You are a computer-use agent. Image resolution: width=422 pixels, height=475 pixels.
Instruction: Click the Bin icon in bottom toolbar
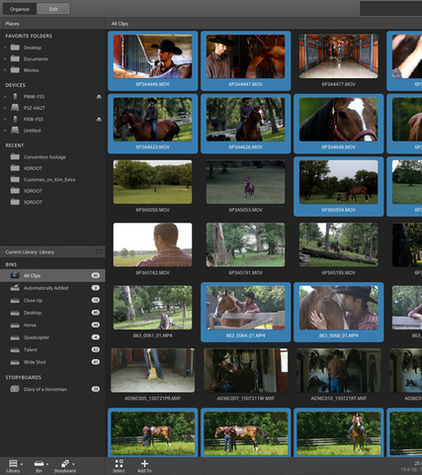click(x=39, y=463)
